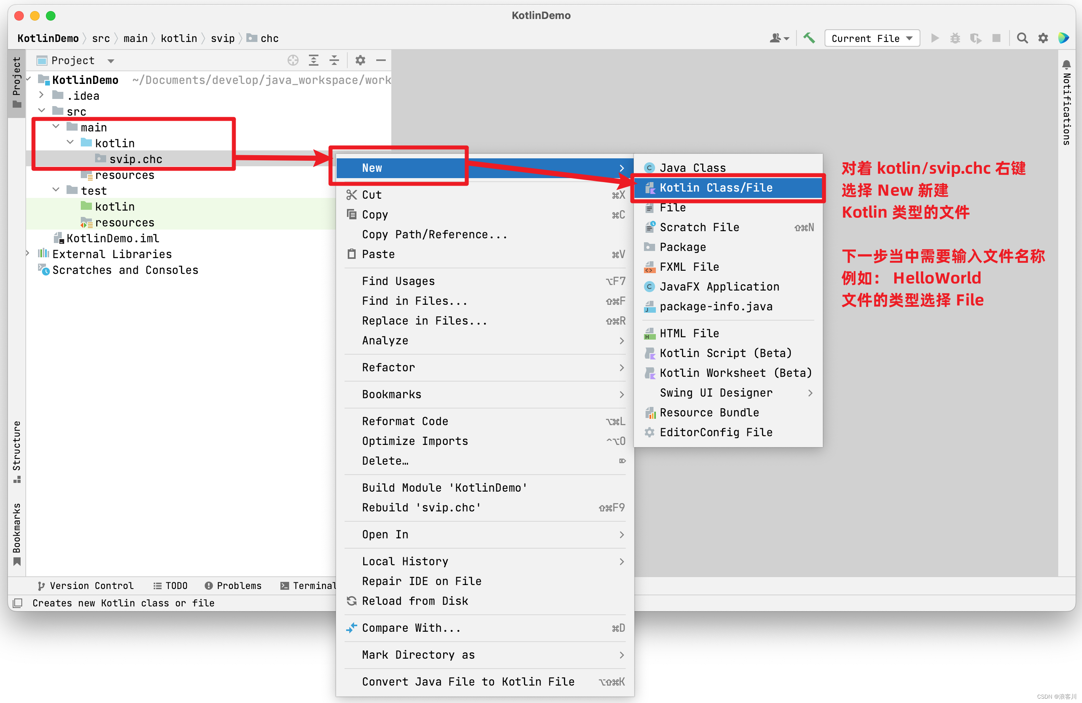
Task: Open the Open In submenu
Action: [485, 535]
